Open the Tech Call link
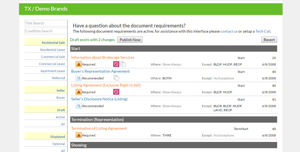The height and width of the screenshot is (152, 300). [x=263, y=31]
